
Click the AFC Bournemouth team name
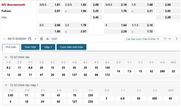(12, 5)
